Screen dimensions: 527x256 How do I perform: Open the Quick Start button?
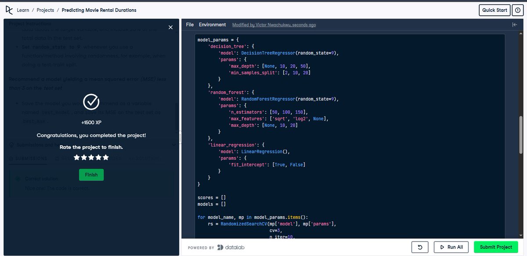(x=495, y=10)
